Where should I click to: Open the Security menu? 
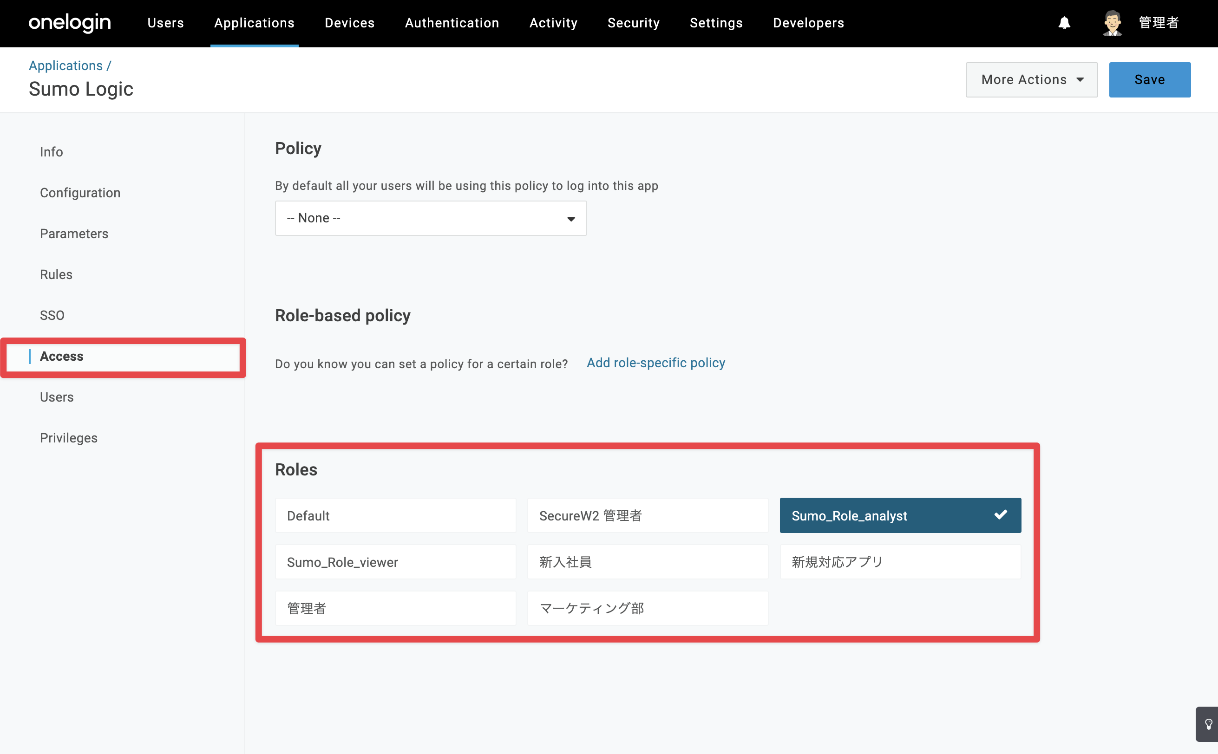(x=634, y=23)
